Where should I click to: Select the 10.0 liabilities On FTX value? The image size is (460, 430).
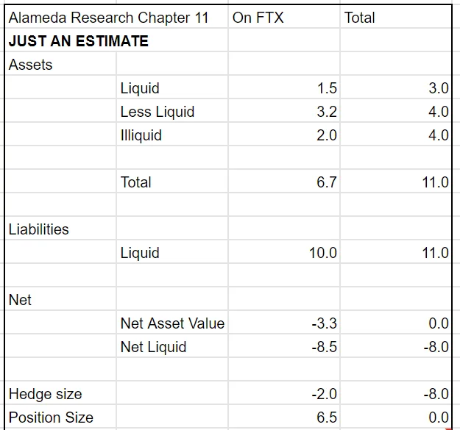coord(323,253)
